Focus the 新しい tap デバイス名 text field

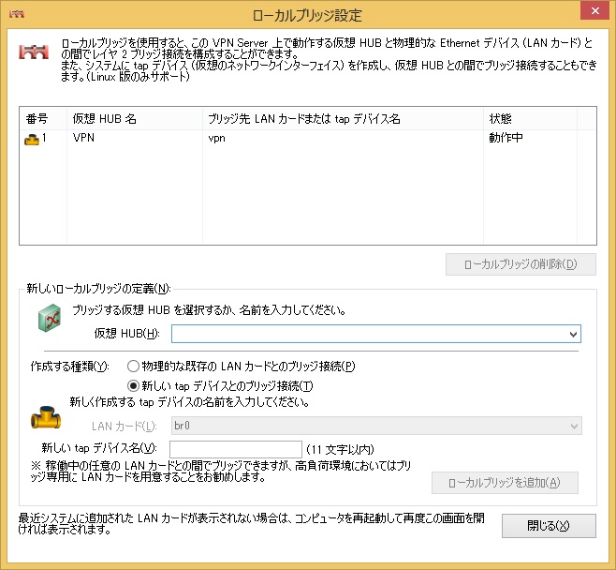(236, 449)
